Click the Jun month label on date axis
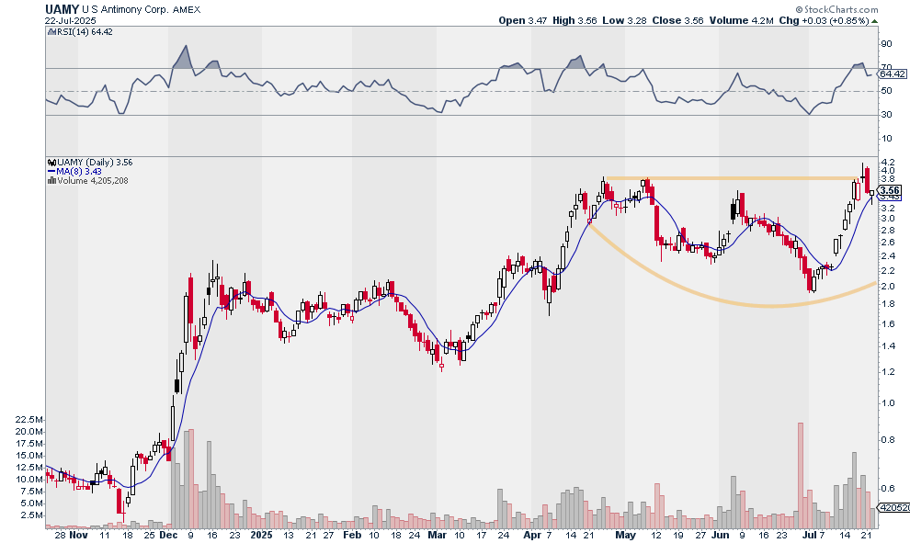The height and width of the screenshot is (543, 910). coord(721,535)
